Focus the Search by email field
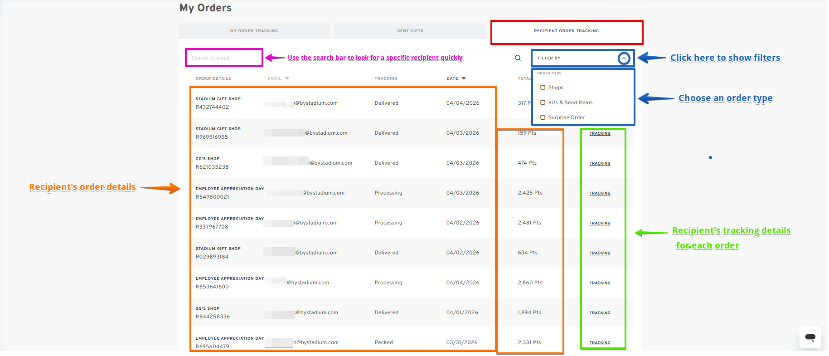The width and height of the screenshot is (829, 356). coord(224,58)
